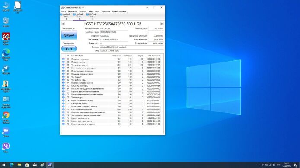
Task: Click status orb for attribute 03 Час розкручування
Action: (x=64, y=65)
